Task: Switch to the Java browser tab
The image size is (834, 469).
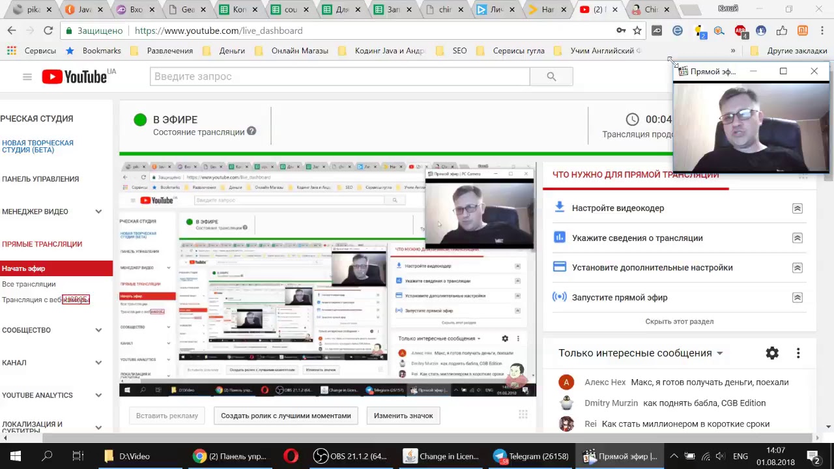Action: tap(83, 10)
